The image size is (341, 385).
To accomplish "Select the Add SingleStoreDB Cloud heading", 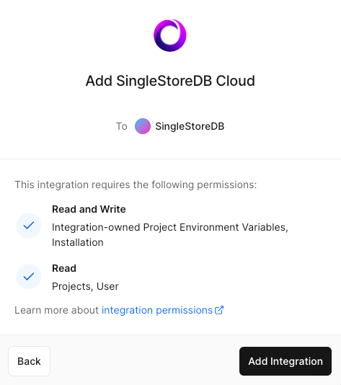I will [170, 81].
